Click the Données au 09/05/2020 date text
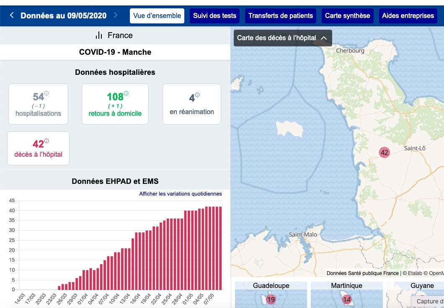The width and height of the screenshot is (444, 308). pos(63,15)
